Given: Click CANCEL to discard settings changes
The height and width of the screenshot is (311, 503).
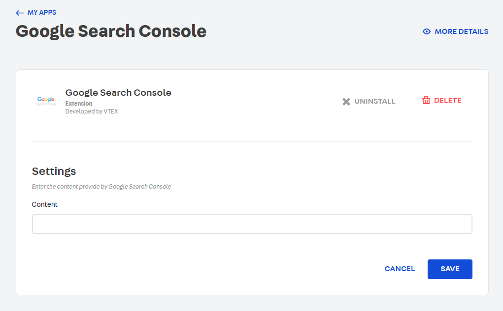Looking at the screenshot, I should coord(400,269).
